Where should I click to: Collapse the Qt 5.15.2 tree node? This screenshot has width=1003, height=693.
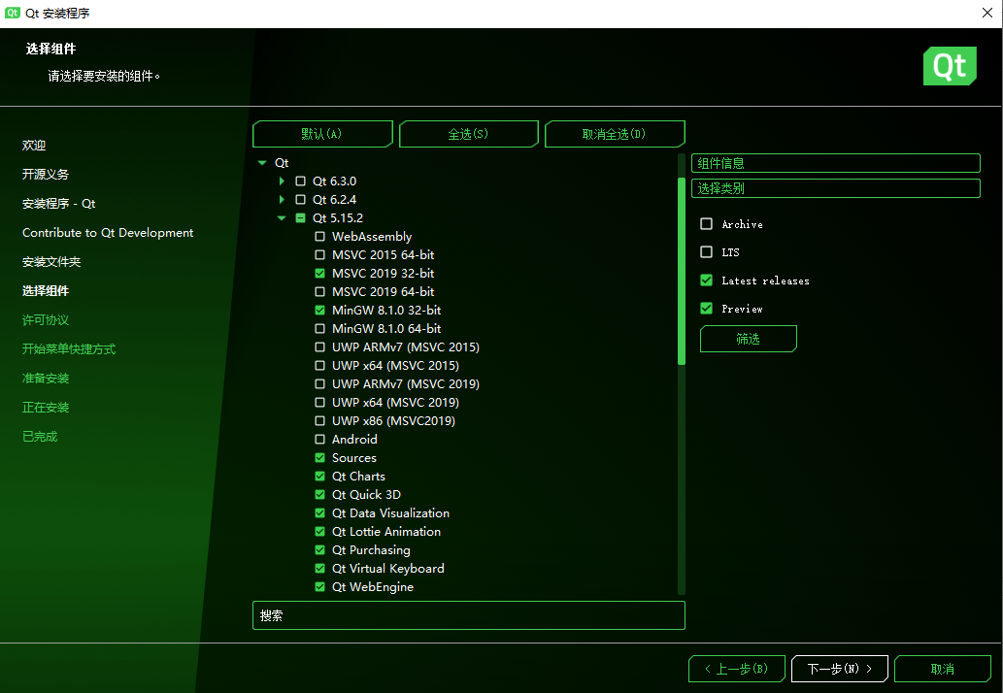pos(282,217)
